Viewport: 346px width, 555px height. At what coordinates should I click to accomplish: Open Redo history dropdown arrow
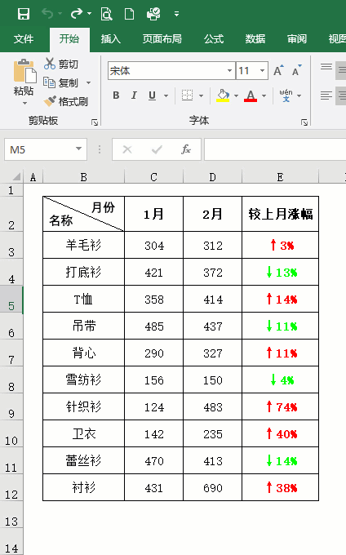point(89,14)
